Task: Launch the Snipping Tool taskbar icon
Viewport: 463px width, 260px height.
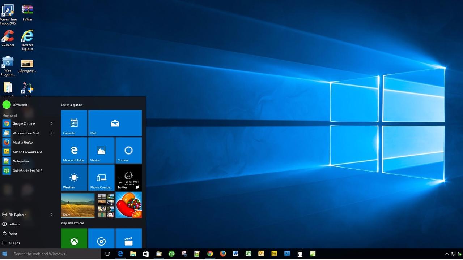Action: point(184,254)
